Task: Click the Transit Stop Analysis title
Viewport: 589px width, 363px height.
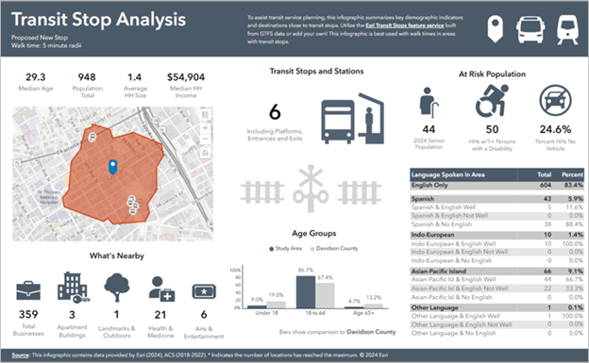Action: click(99, 19)
